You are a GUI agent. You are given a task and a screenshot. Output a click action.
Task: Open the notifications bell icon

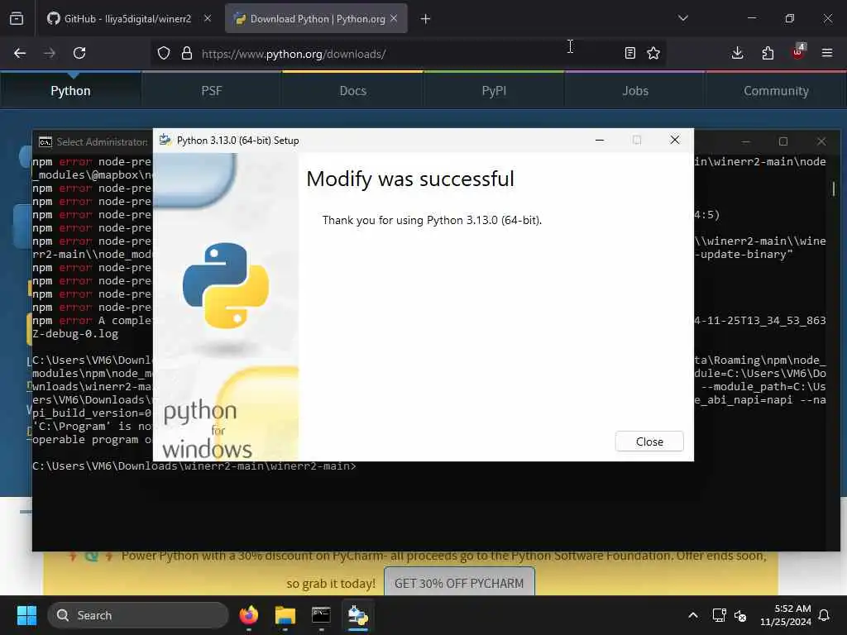click(825, 615)
